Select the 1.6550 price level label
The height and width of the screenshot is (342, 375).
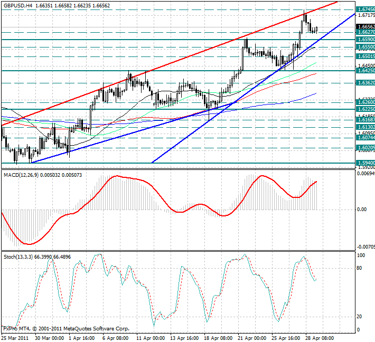tap(365, 47)
